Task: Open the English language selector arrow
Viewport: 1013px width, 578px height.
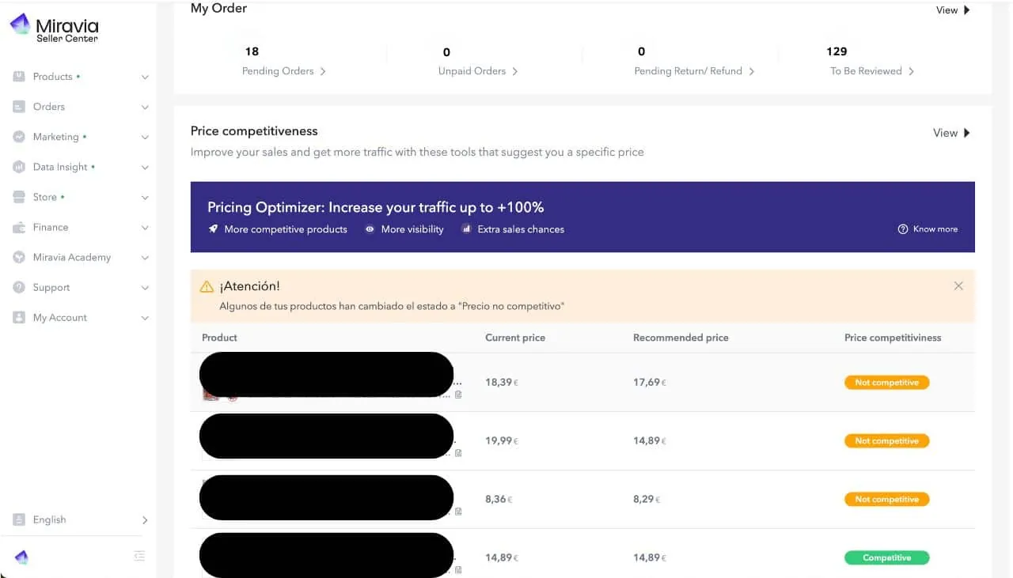Action: click(x=145, y=520)
